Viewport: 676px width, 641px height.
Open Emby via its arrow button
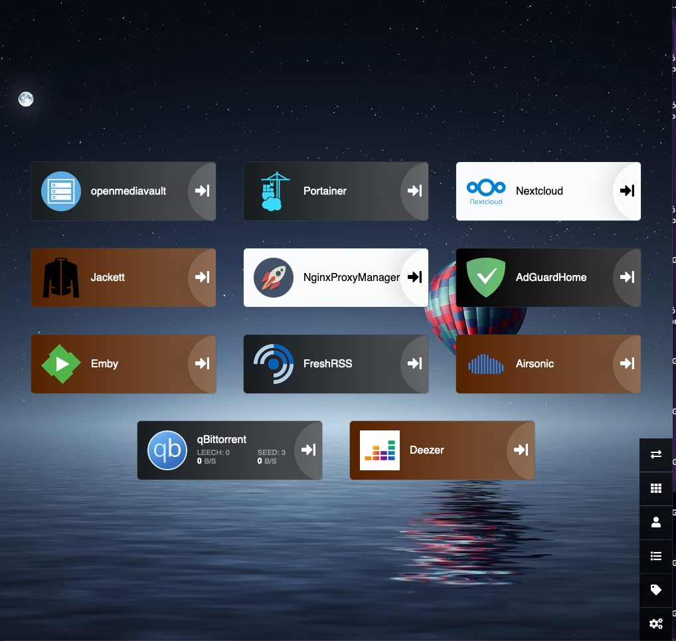pos(202,363)
